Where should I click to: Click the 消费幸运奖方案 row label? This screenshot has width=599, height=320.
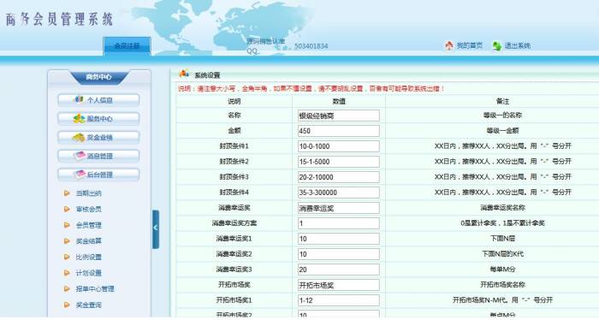coord(234,223)
